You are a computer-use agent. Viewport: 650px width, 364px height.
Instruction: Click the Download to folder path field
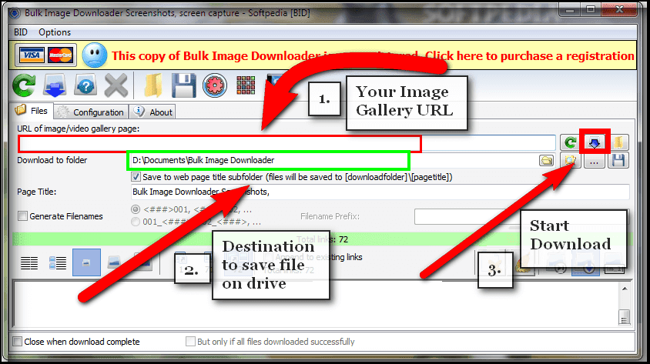click(332, 160)
